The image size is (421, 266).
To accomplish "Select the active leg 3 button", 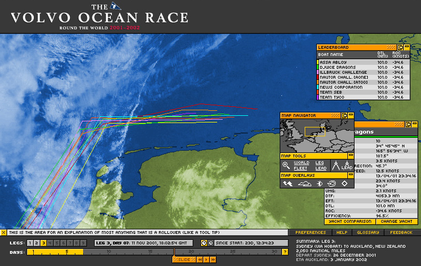I will coord(44,243).
